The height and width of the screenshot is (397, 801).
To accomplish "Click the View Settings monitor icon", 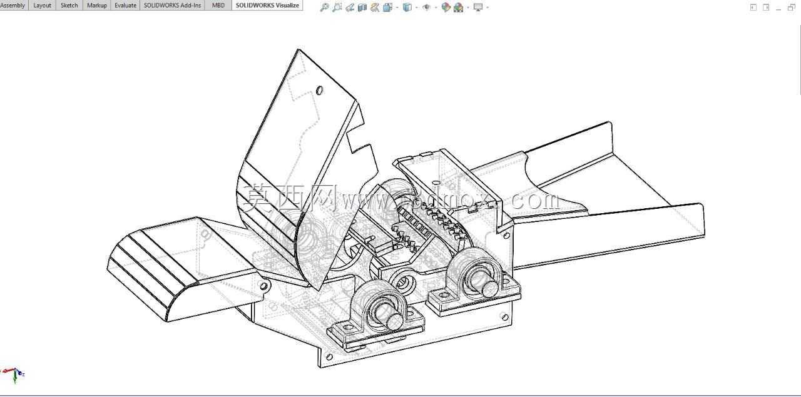I will [478, 8].
